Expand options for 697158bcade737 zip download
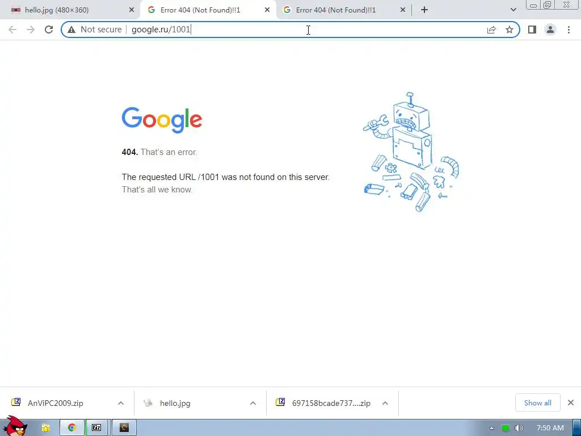Screen dimensions: 581x436 tap(385, 403)
